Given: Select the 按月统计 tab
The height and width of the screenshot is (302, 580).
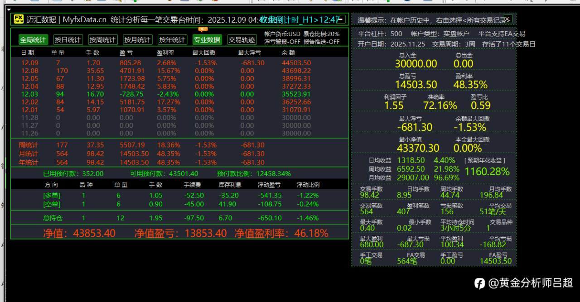Looking at the screenshot, I should (137, 40).
